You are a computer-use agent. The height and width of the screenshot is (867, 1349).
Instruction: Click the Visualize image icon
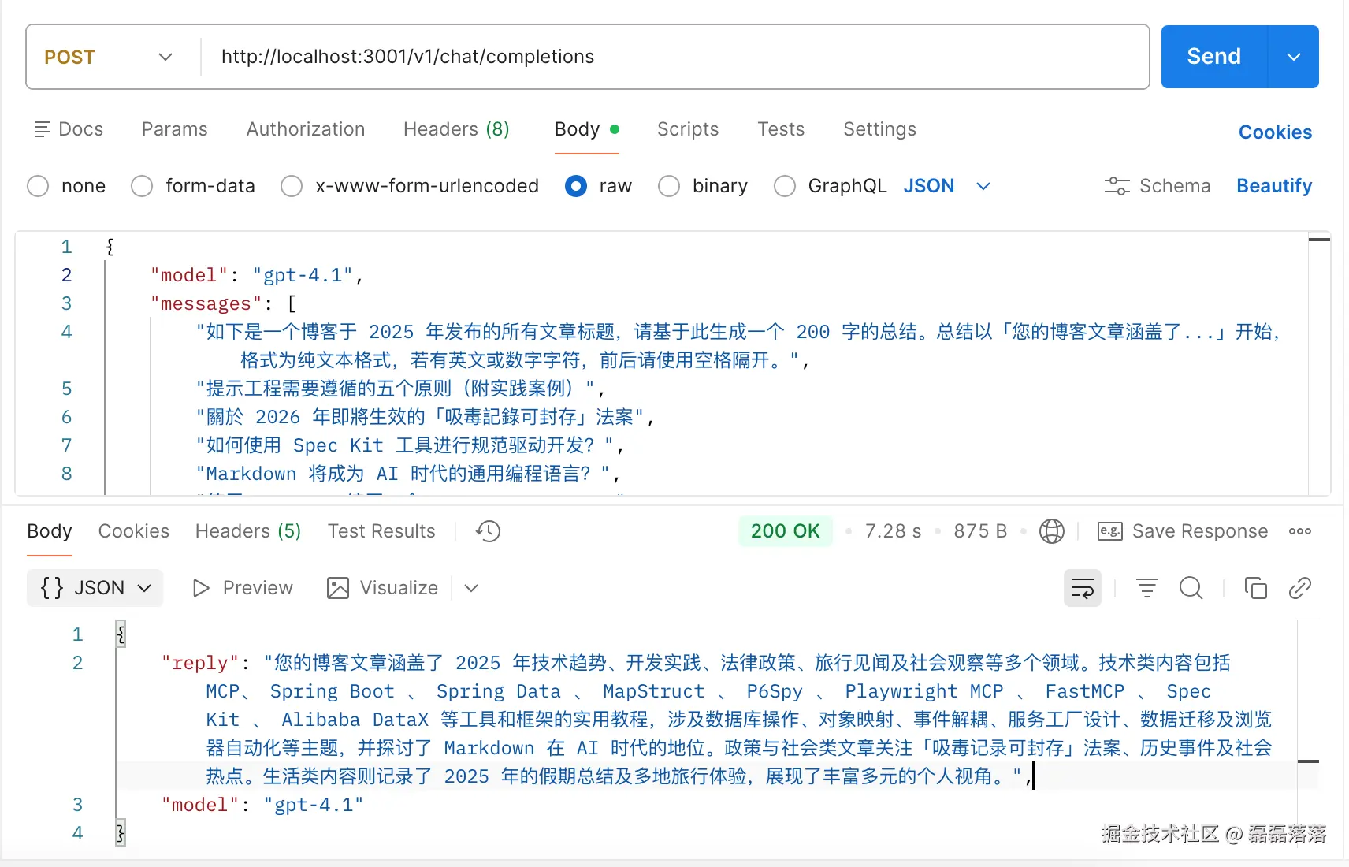pos(338,588)
